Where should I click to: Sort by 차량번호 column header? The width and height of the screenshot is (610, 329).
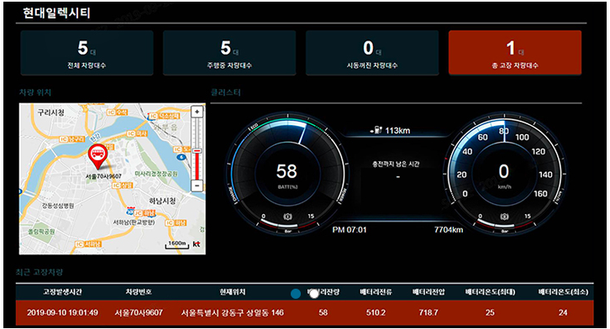[139, 292]
